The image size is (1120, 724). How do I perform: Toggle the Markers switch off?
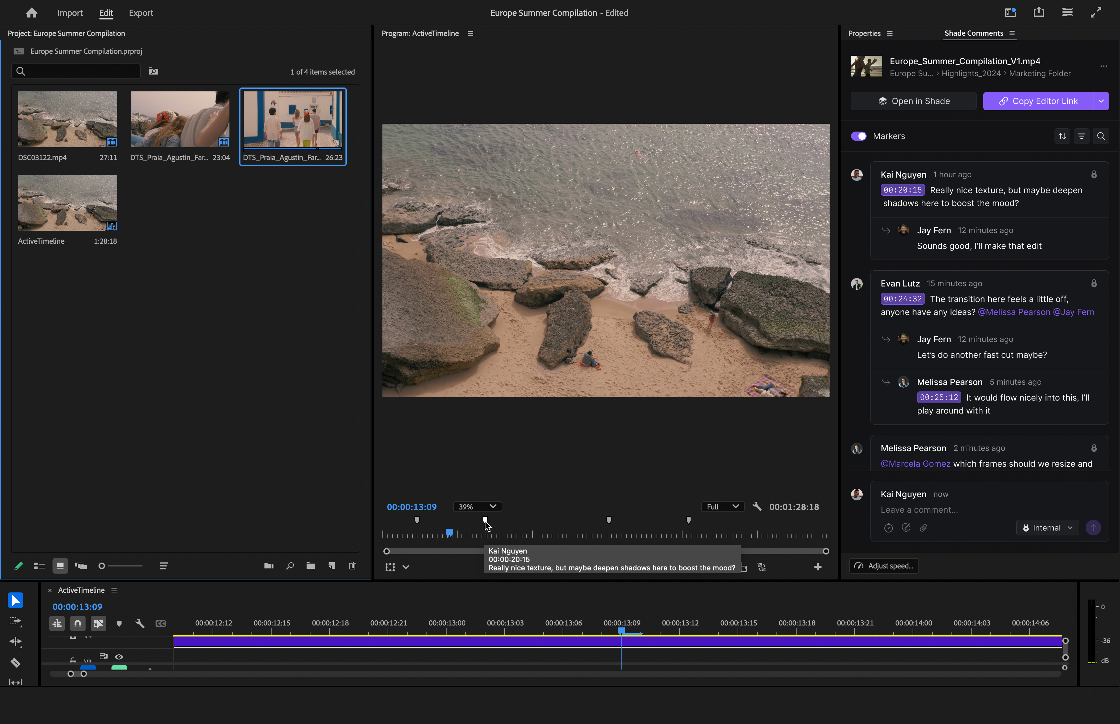tap(859, 136)
